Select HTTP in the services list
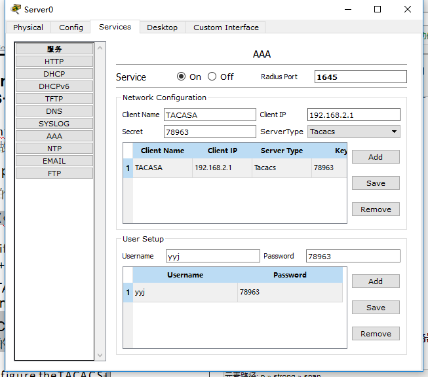This screenshot has width=428, height=377. (54, 62)
